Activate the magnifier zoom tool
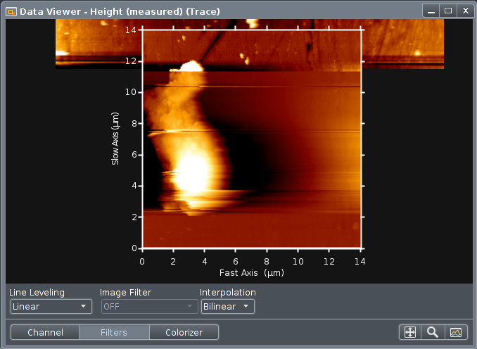 pos(433,332)
